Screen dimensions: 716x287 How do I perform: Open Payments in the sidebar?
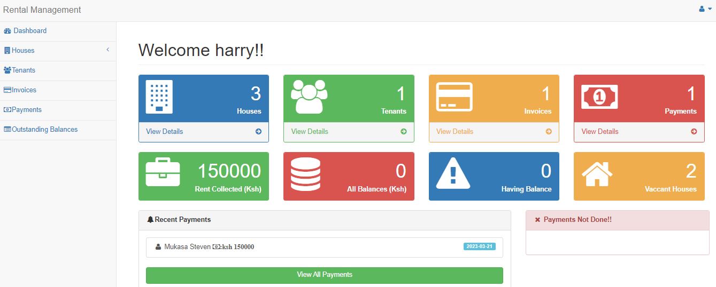(58, 110)
